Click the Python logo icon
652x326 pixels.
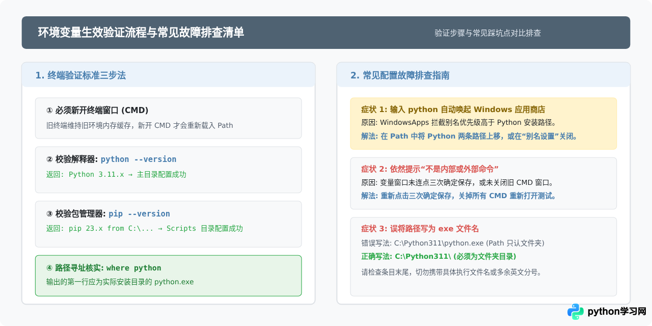point(576,311)
